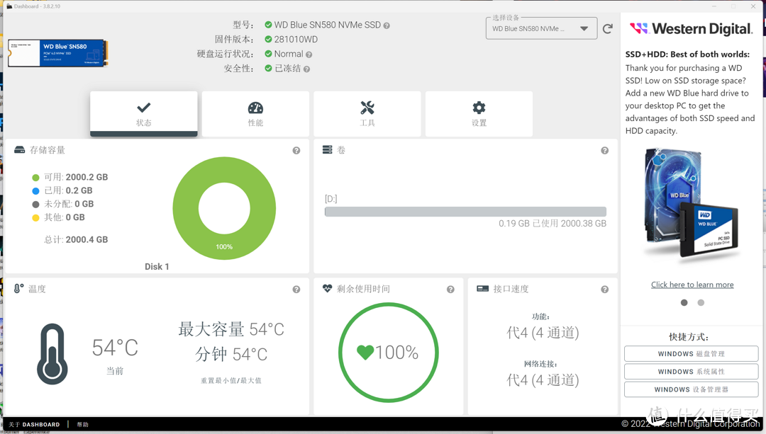
Task: Click the volumes panel icon
Action: (327, 149)
